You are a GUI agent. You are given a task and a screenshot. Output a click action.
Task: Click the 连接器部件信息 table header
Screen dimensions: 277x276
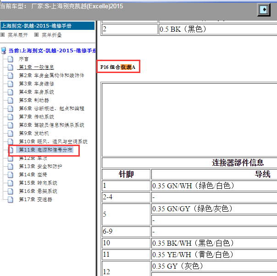238,163
